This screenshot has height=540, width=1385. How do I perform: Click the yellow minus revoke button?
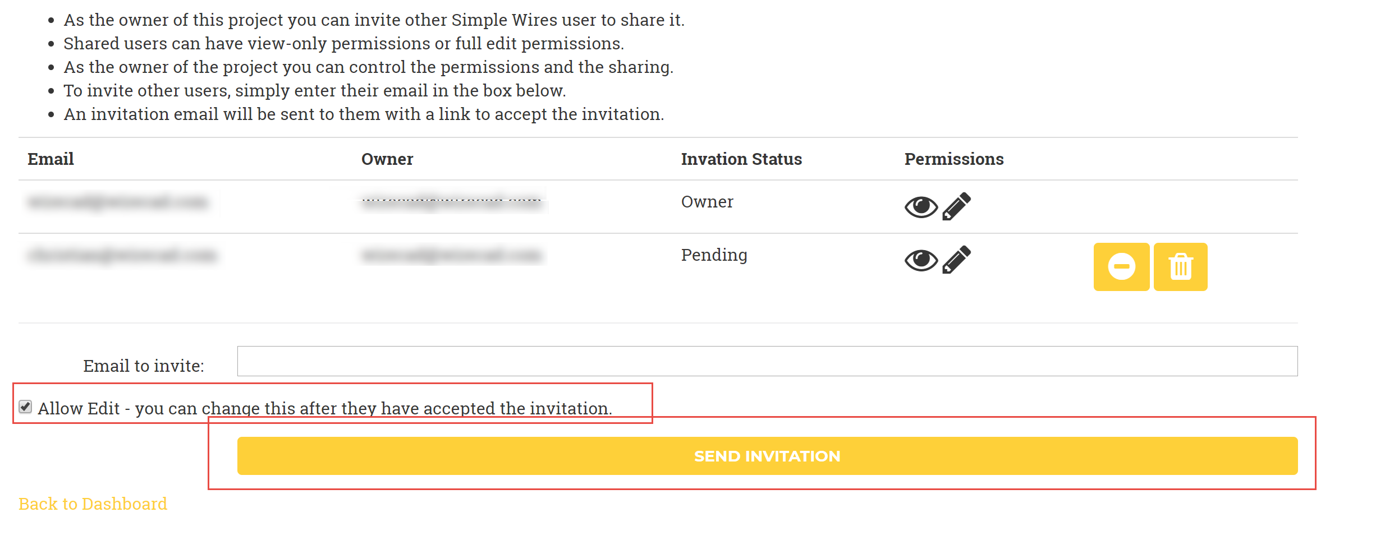coord(1121,267)
